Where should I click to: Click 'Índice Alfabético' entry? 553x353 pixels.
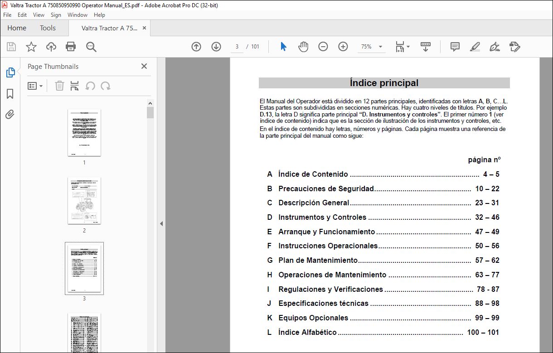[383, 332]
